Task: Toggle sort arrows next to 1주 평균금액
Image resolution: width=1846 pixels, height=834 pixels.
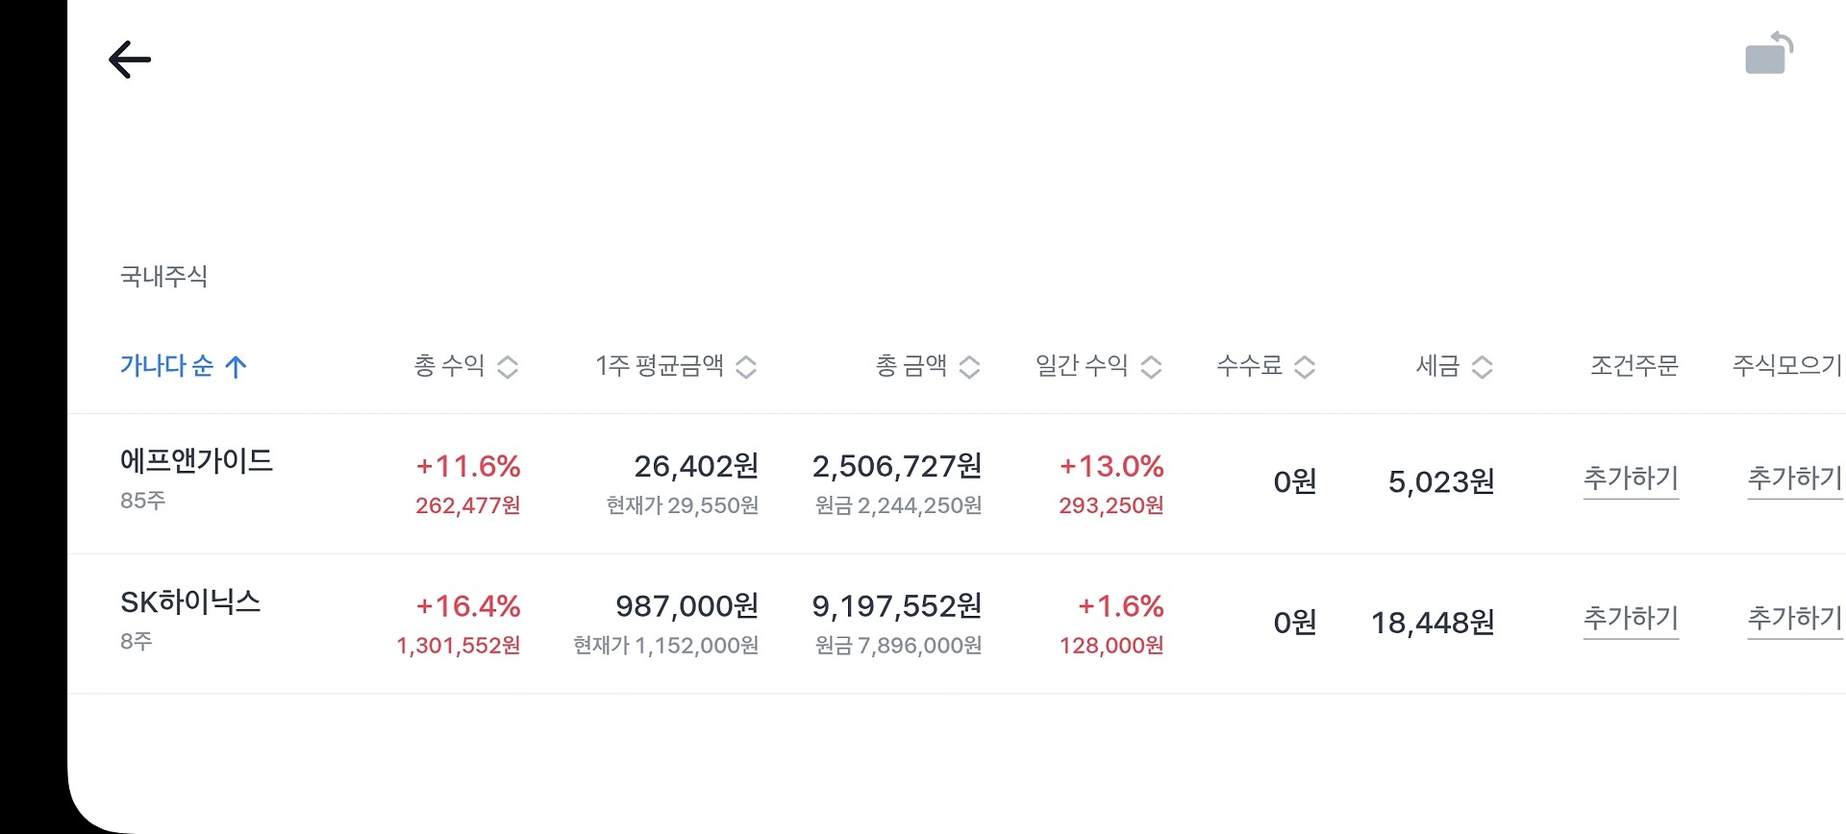Action: click(x=746, y=367)
